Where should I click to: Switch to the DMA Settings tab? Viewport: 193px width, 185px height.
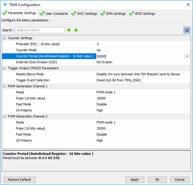113,14
